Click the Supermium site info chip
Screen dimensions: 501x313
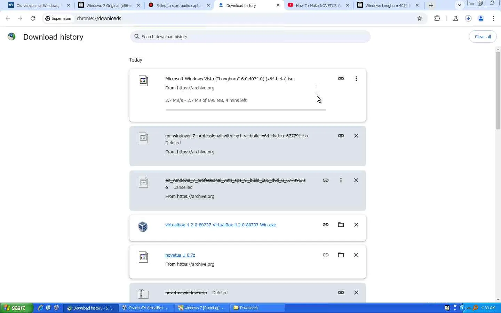58,18
